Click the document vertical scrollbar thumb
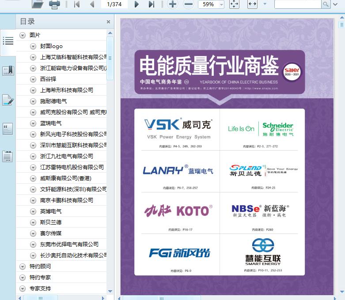Viewport: 345px width, 300px height. coord(342,24)
